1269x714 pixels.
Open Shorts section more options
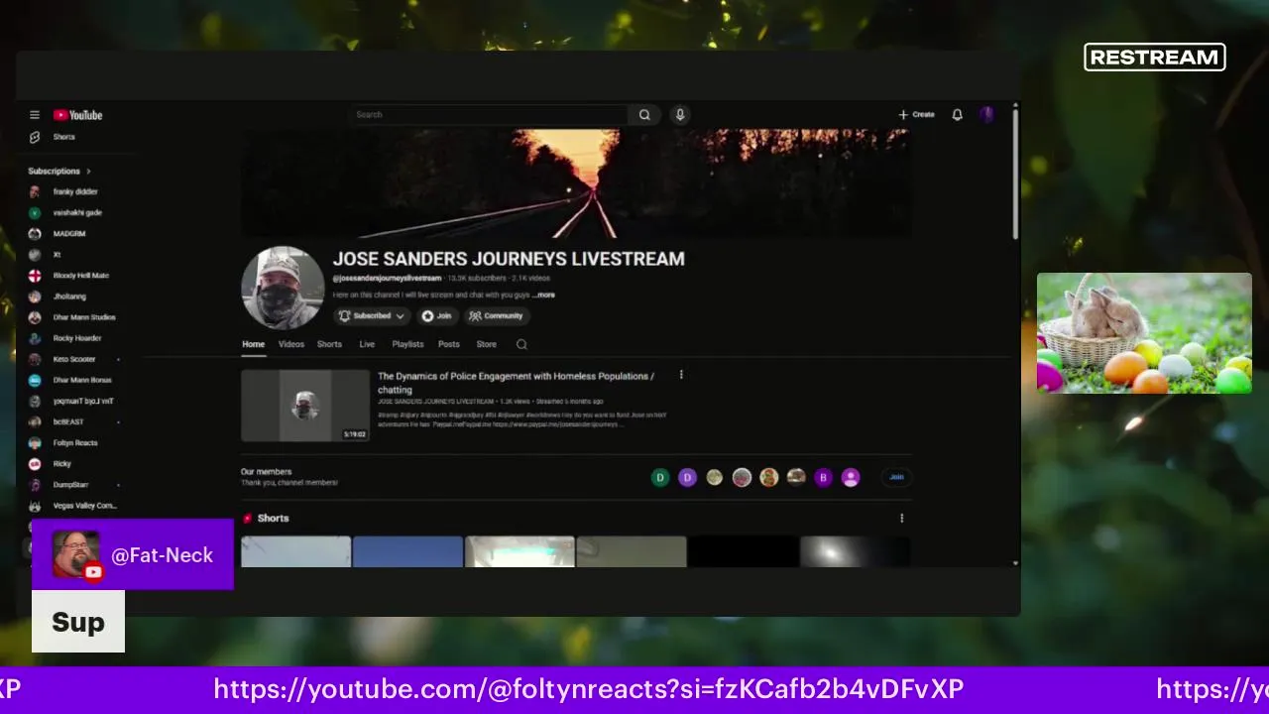pyautogui.click(x=901, y=518)
